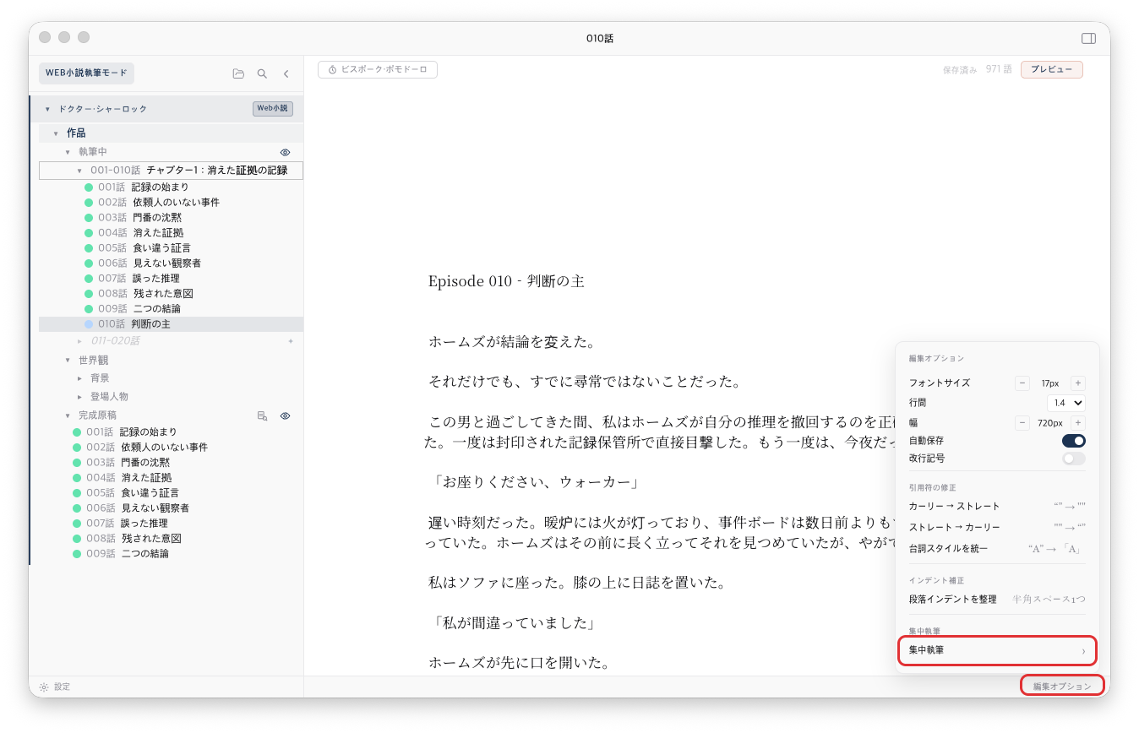Expand the 登場人物 folder

pyautogui.click(x=79, y=397)
